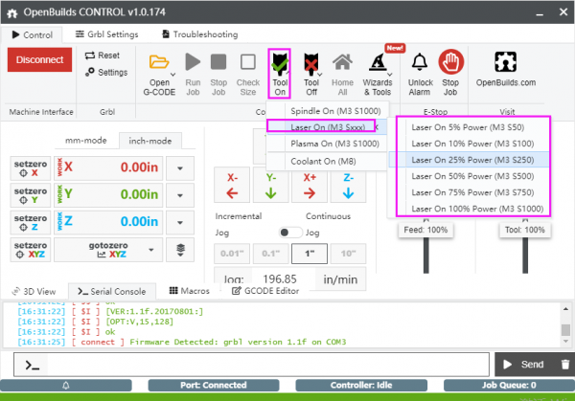Open Open G-CODE dropdown chevron
Viewport: 575px width, 401px height.
tap(172, 75)
